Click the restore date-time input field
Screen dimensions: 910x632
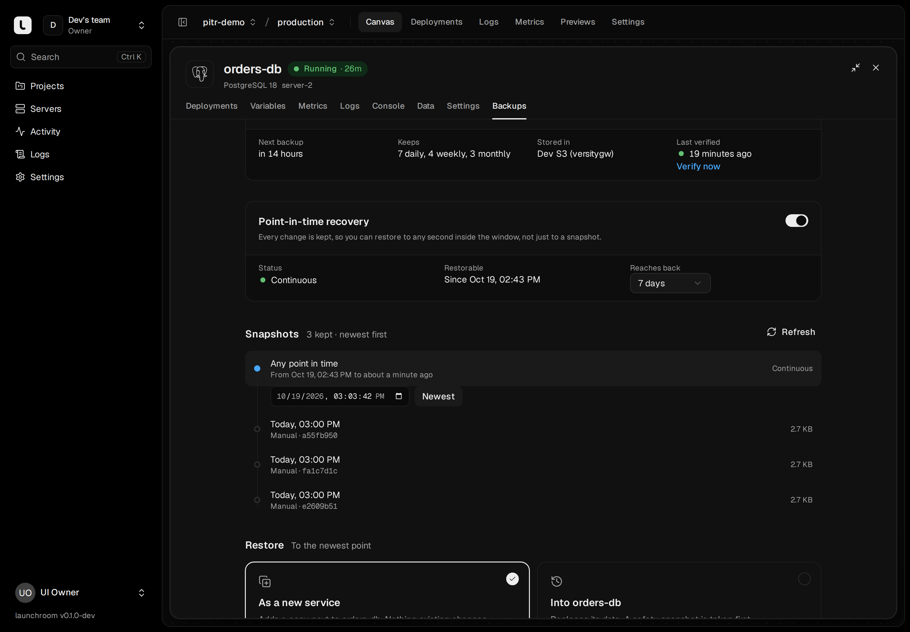(339, 396)
